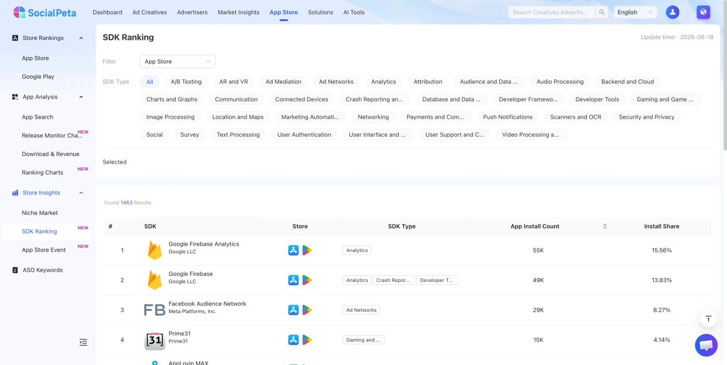The height and width of the screenshot is (365, 727).
Task: Click the Prime31 SDK name
Action: (x=180, y=334)
